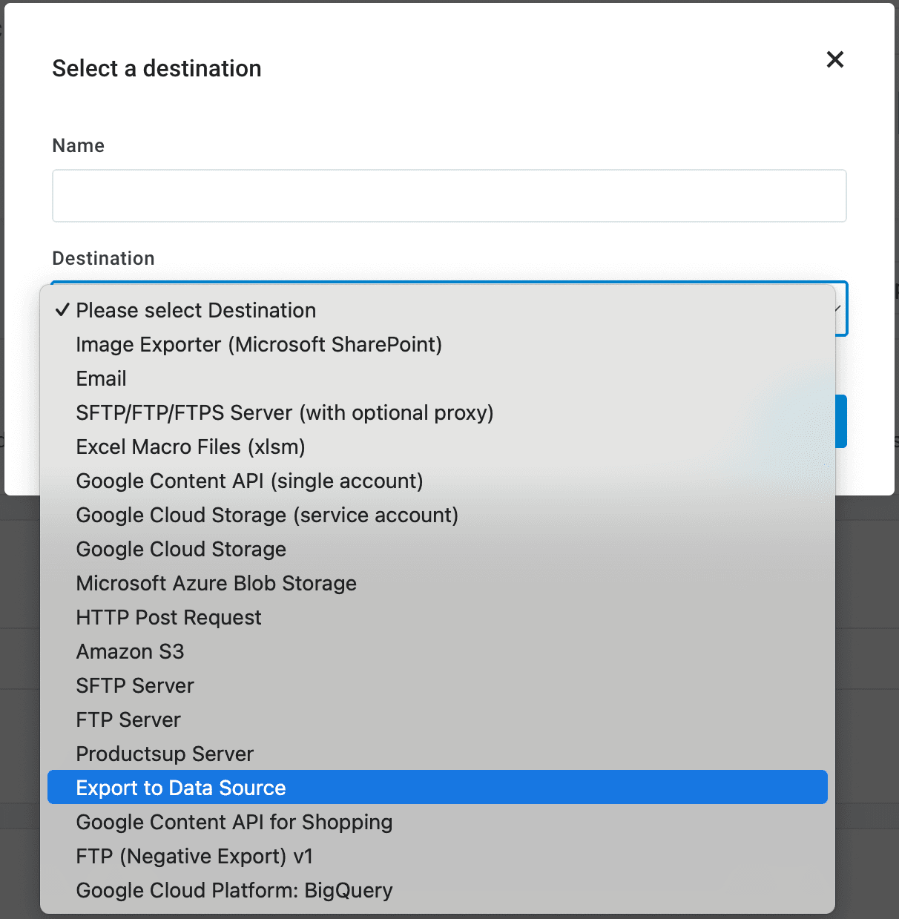Screen dimensions: 899x919
Task: Select the plain Google Cloud Storage option
Action: tap(181, 550)
